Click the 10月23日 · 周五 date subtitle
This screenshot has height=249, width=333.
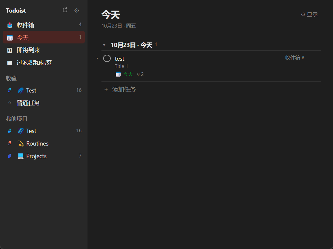pos(119,26)
